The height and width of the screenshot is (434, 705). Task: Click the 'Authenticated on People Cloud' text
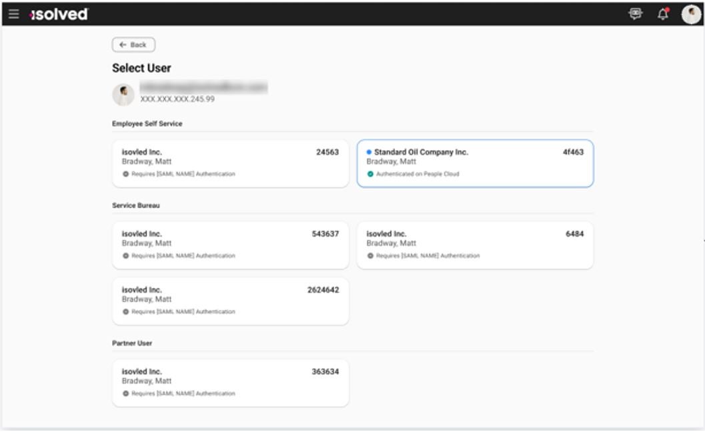(x=418, y=174)
